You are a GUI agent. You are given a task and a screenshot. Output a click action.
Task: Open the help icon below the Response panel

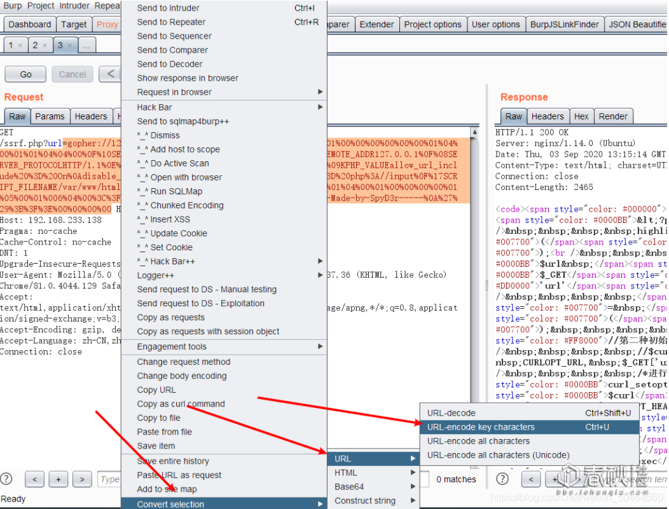[x=502, y=478]
